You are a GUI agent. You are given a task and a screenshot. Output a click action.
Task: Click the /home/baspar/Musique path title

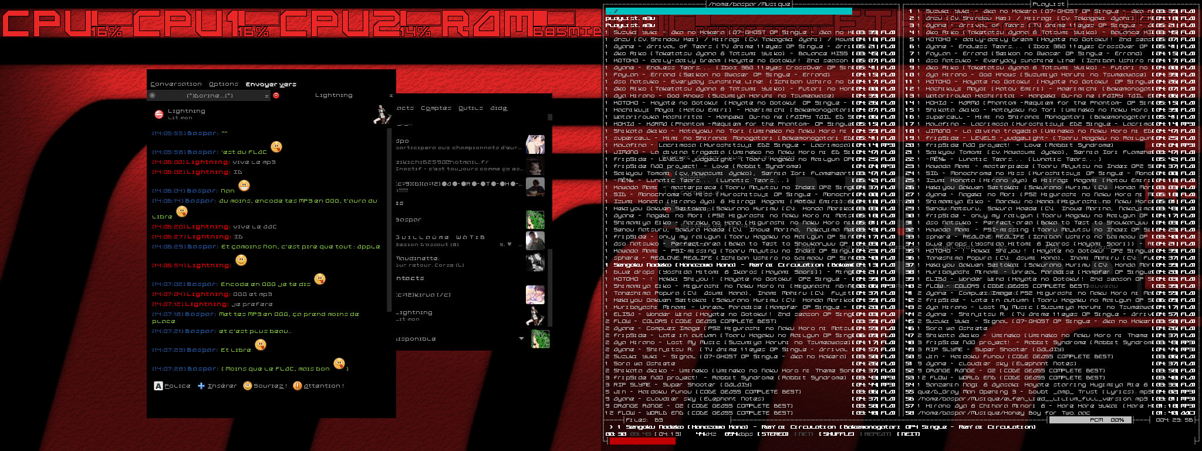click(x=749, y=4)
